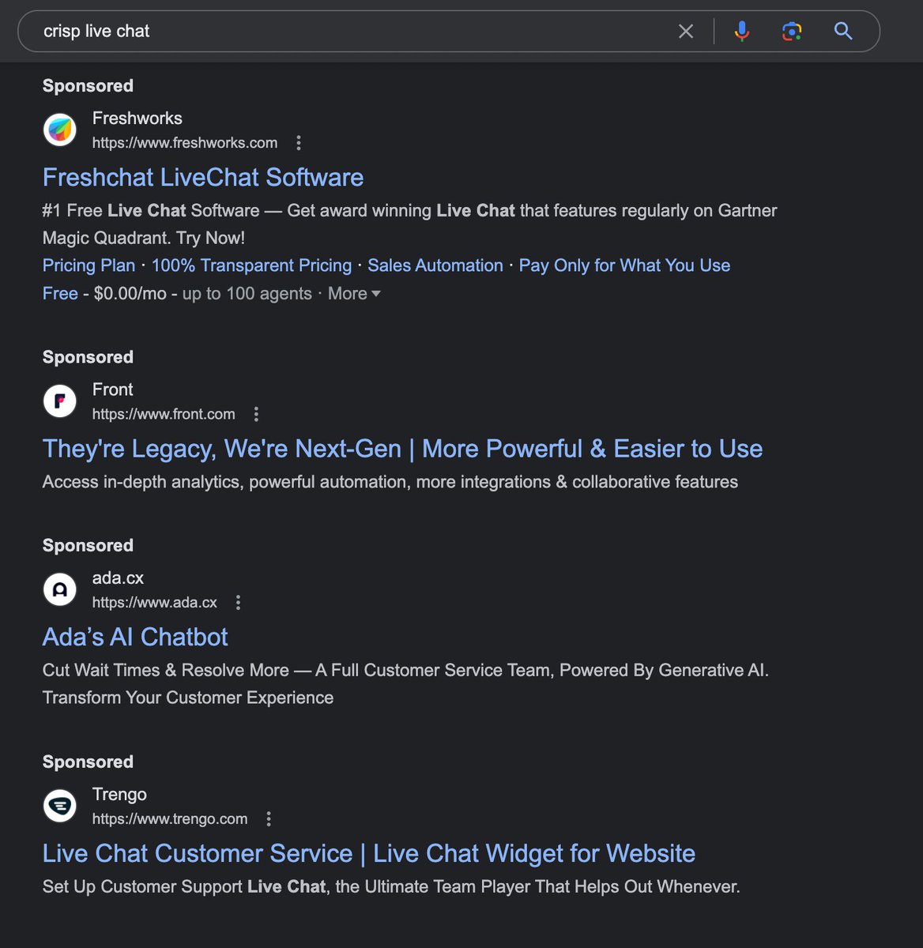Click the '$0.00/mo' price text

(x=130, y=293)
